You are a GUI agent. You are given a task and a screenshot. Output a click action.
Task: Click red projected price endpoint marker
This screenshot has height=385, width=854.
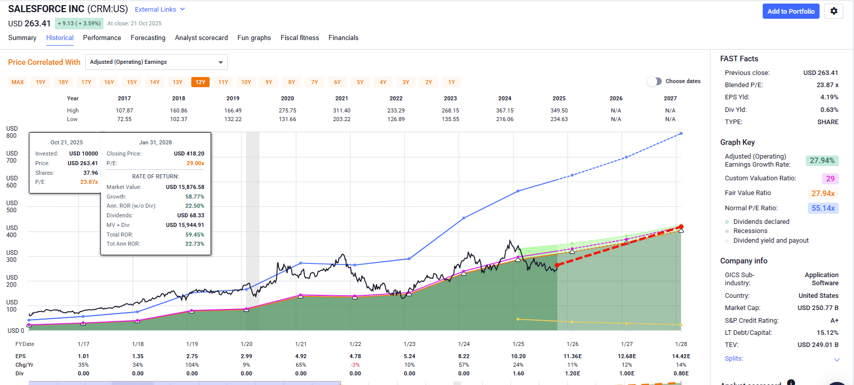(x=681, y=227)
